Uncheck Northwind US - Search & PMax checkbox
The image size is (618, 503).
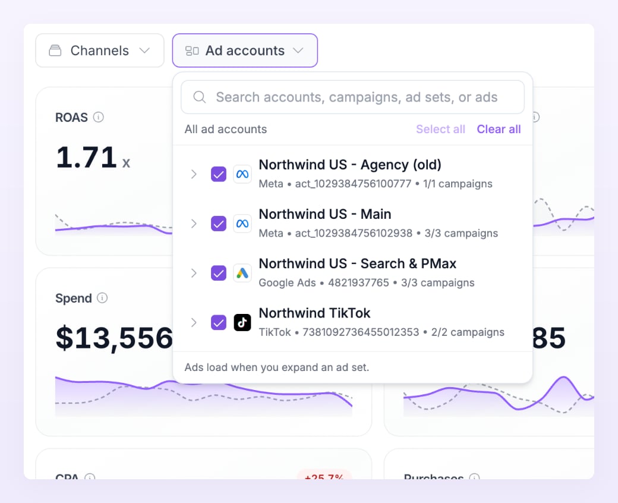coord(219,273)
